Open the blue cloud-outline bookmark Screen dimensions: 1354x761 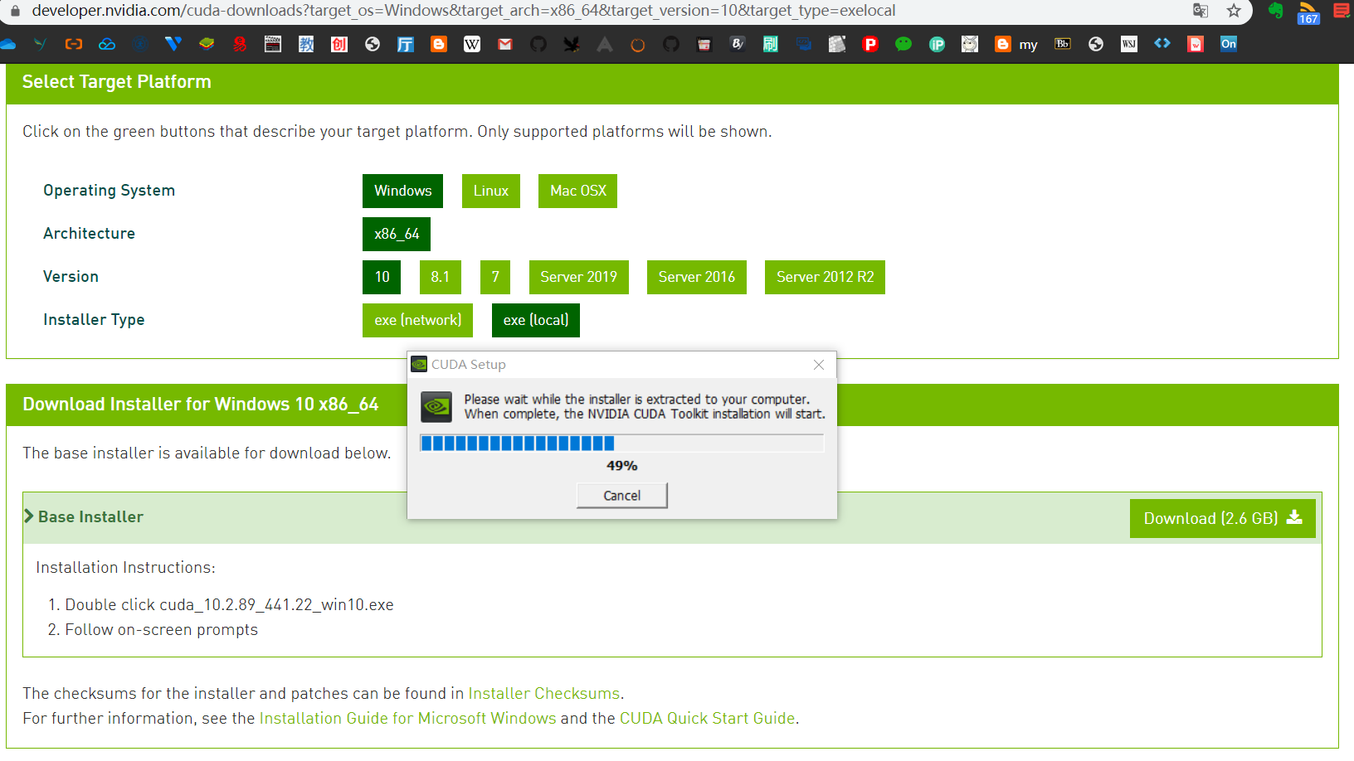107,44
